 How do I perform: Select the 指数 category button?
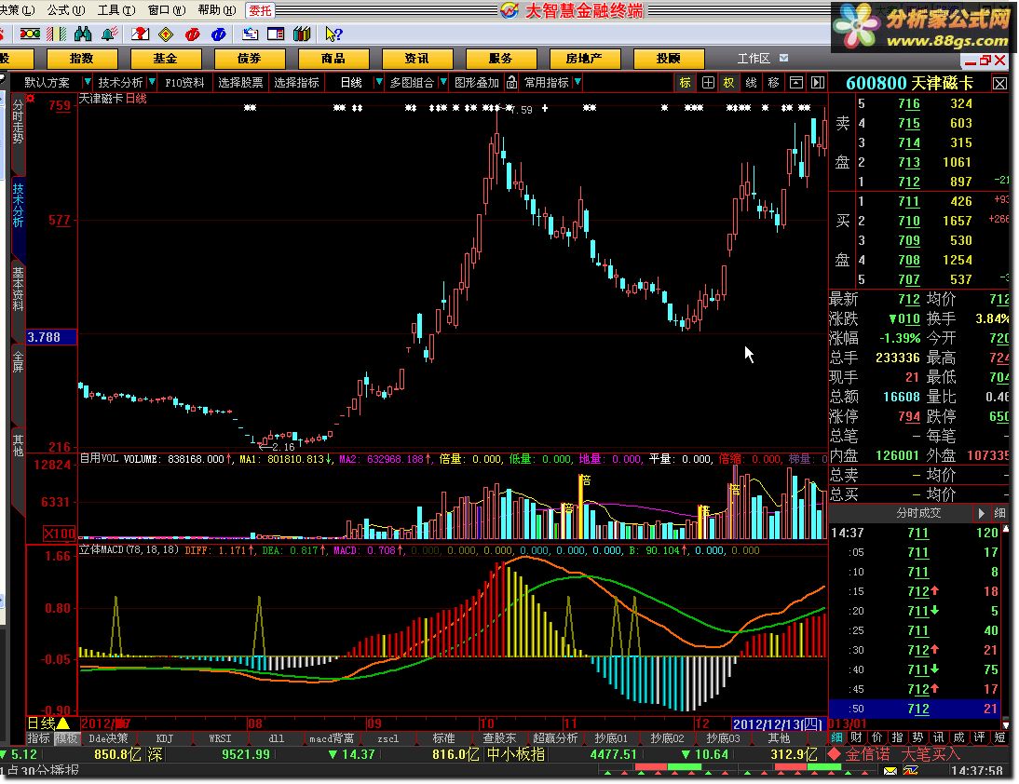coord(82,59)
